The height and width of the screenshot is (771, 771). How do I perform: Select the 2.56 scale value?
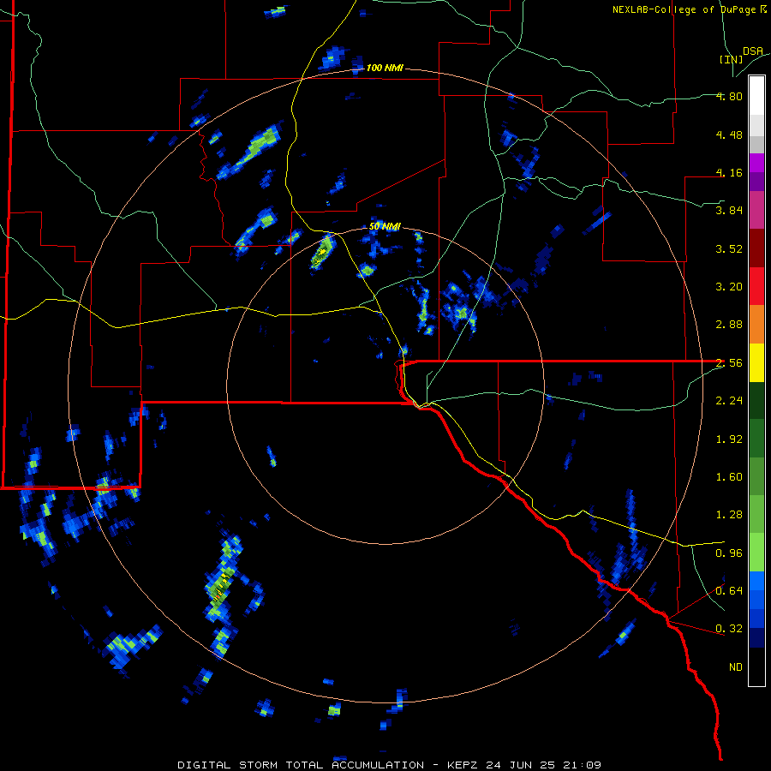pyautogui.click(x=729, y=363)
